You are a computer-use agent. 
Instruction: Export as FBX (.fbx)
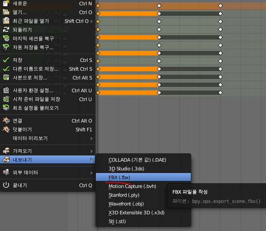pyautogui.click(x=143, y=177)
